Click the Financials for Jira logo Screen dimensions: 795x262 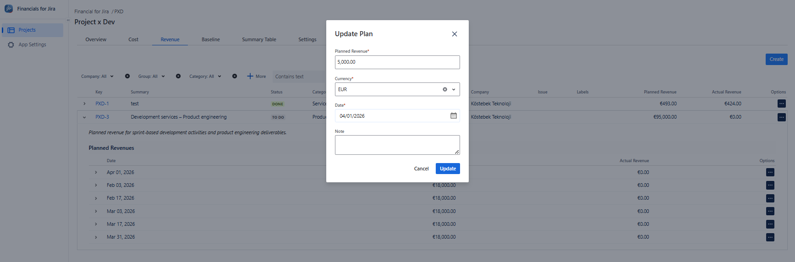[x=9, y=9]
